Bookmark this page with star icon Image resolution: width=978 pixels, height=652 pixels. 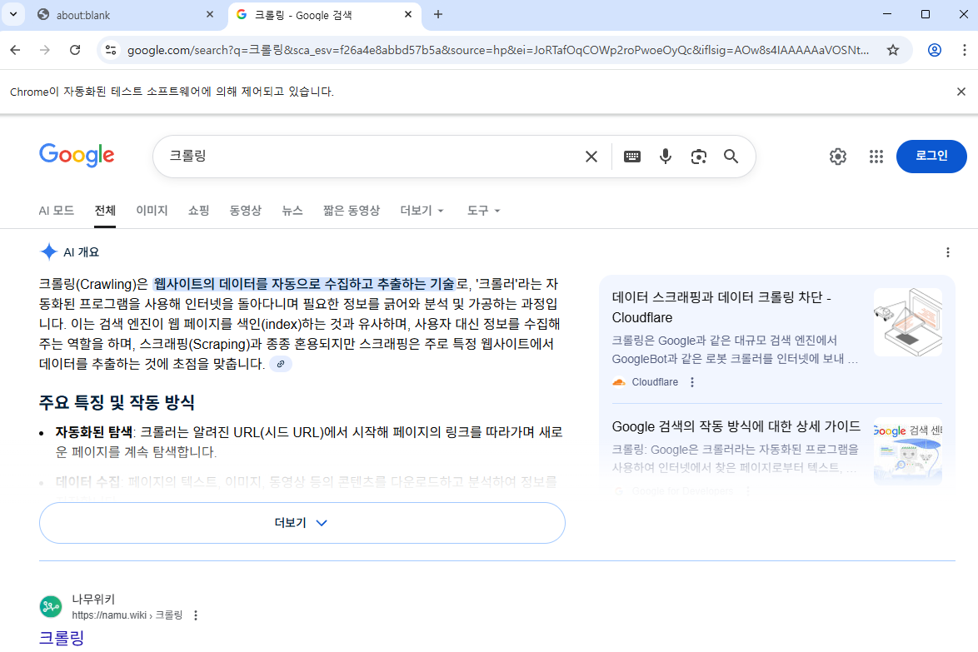pos(892,50)
